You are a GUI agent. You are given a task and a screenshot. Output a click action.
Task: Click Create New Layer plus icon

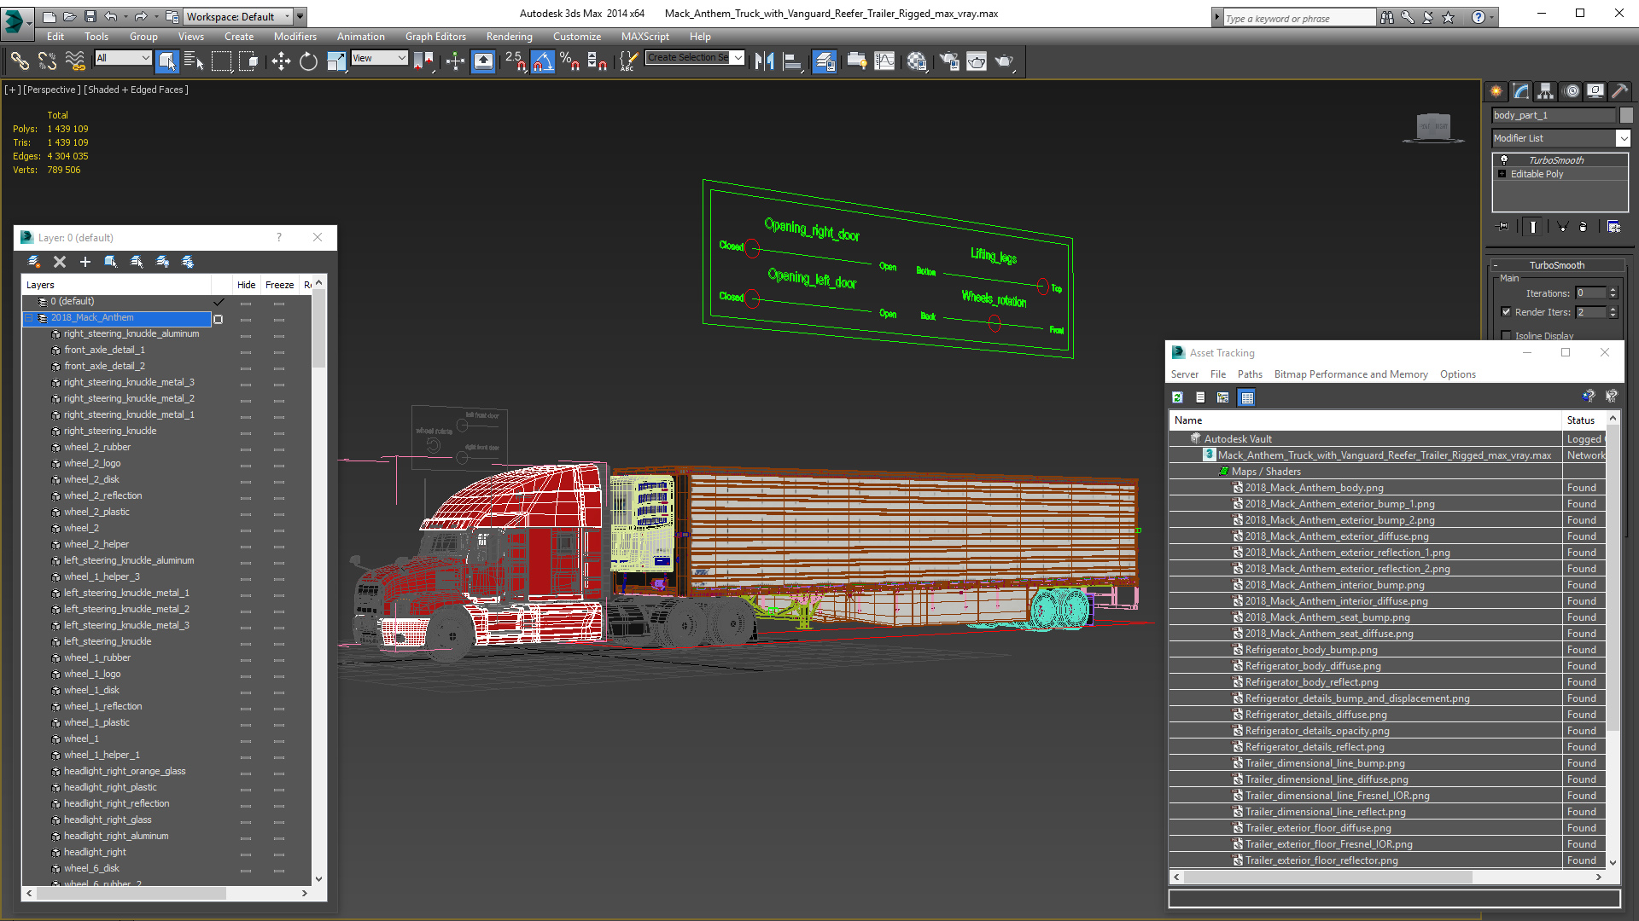[x=85, y=262]
